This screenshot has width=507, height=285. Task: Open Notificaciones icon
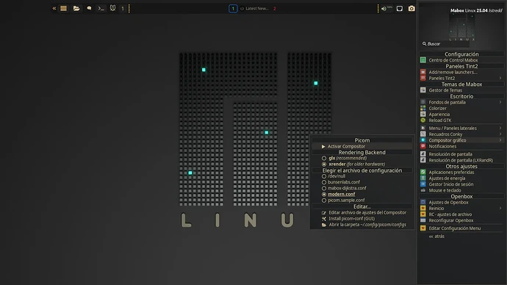tap(423, 146)
